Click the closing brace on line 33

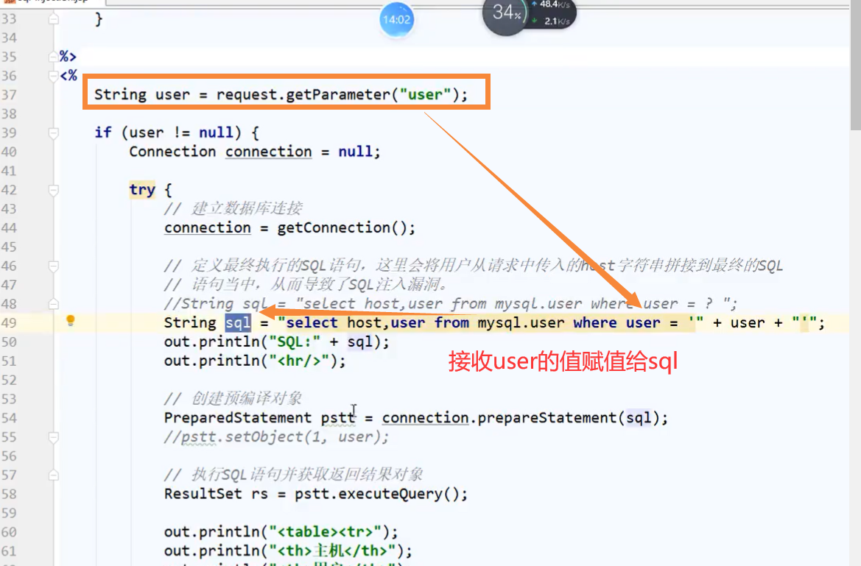(99, 19)
